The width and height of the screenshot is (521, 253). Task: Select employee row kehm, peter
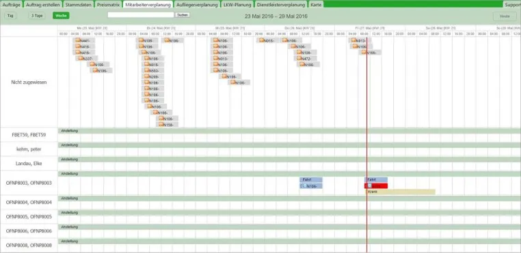(29, 149)
